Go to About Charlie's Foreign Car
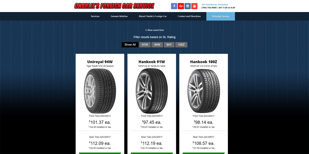309x154 pixels. coord(153,16)
